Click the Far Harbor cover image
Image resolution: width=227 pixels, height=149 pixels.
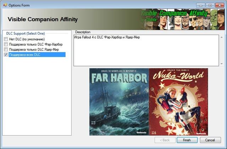[119, 102]
